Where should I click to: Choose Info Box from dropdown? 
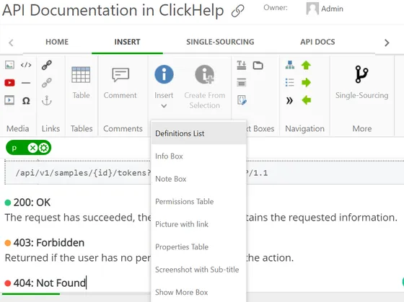pyautogui.click(x=198, y=156)
